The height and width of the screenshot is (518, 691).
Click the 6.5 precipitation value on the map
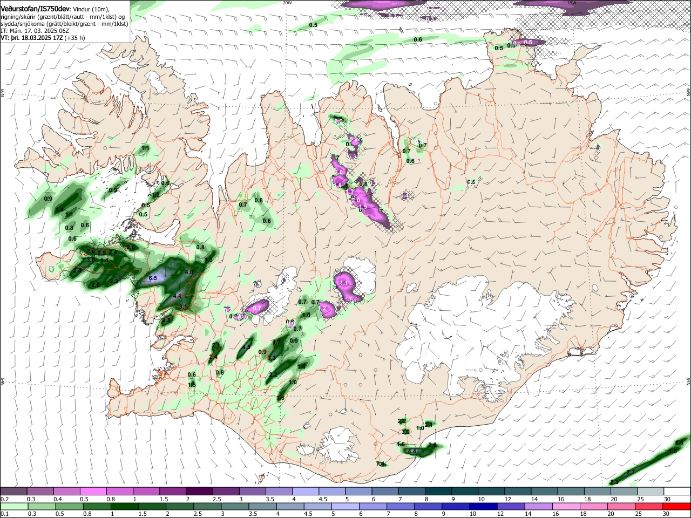click(x=153, y=278)
